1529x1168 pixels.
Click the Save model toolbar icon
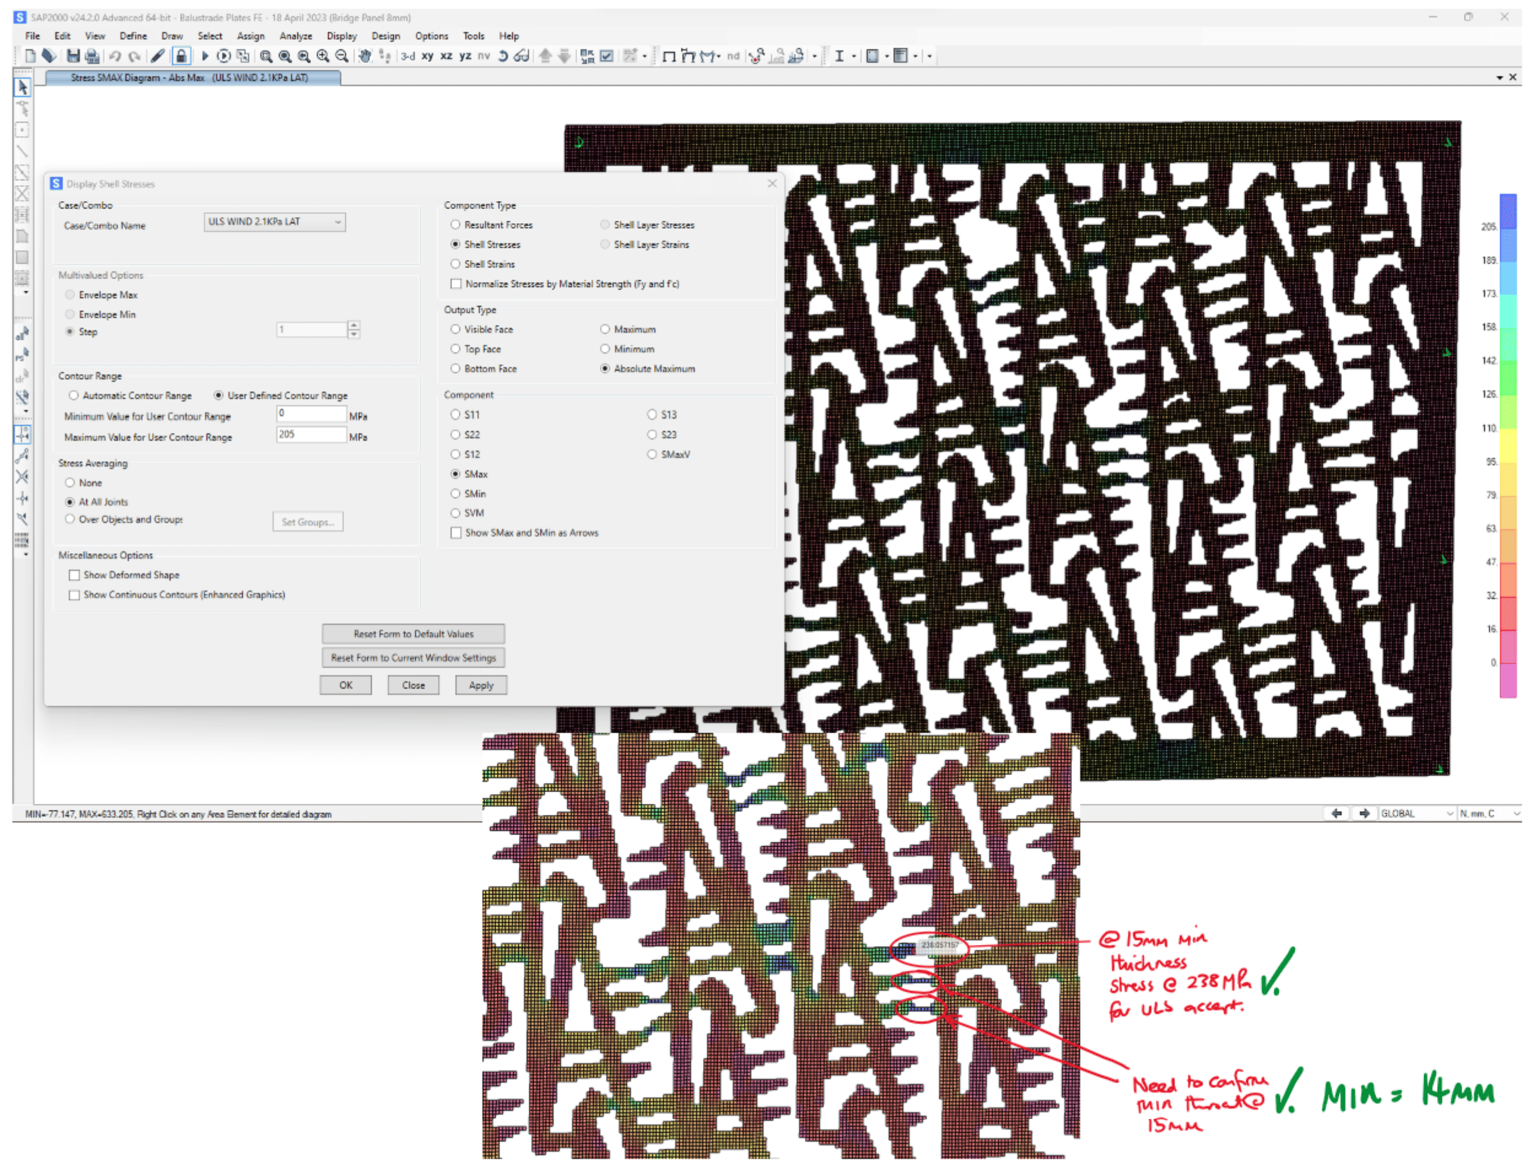73,56
